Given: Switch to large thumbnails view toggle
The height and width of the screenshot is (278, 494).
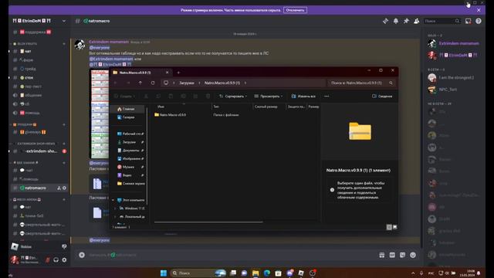Looking at the screenshot, I should tap(394, 227).
